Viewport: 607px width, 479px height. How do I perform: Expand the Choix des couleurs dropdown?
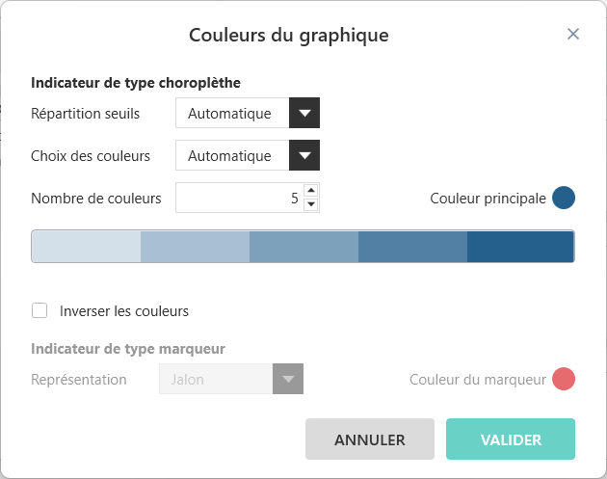tap(304, 154)
